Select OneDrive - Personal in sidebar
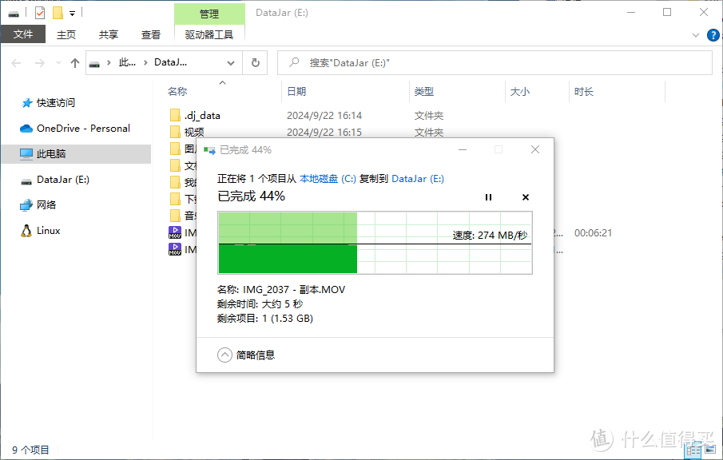 coord(83,128)
